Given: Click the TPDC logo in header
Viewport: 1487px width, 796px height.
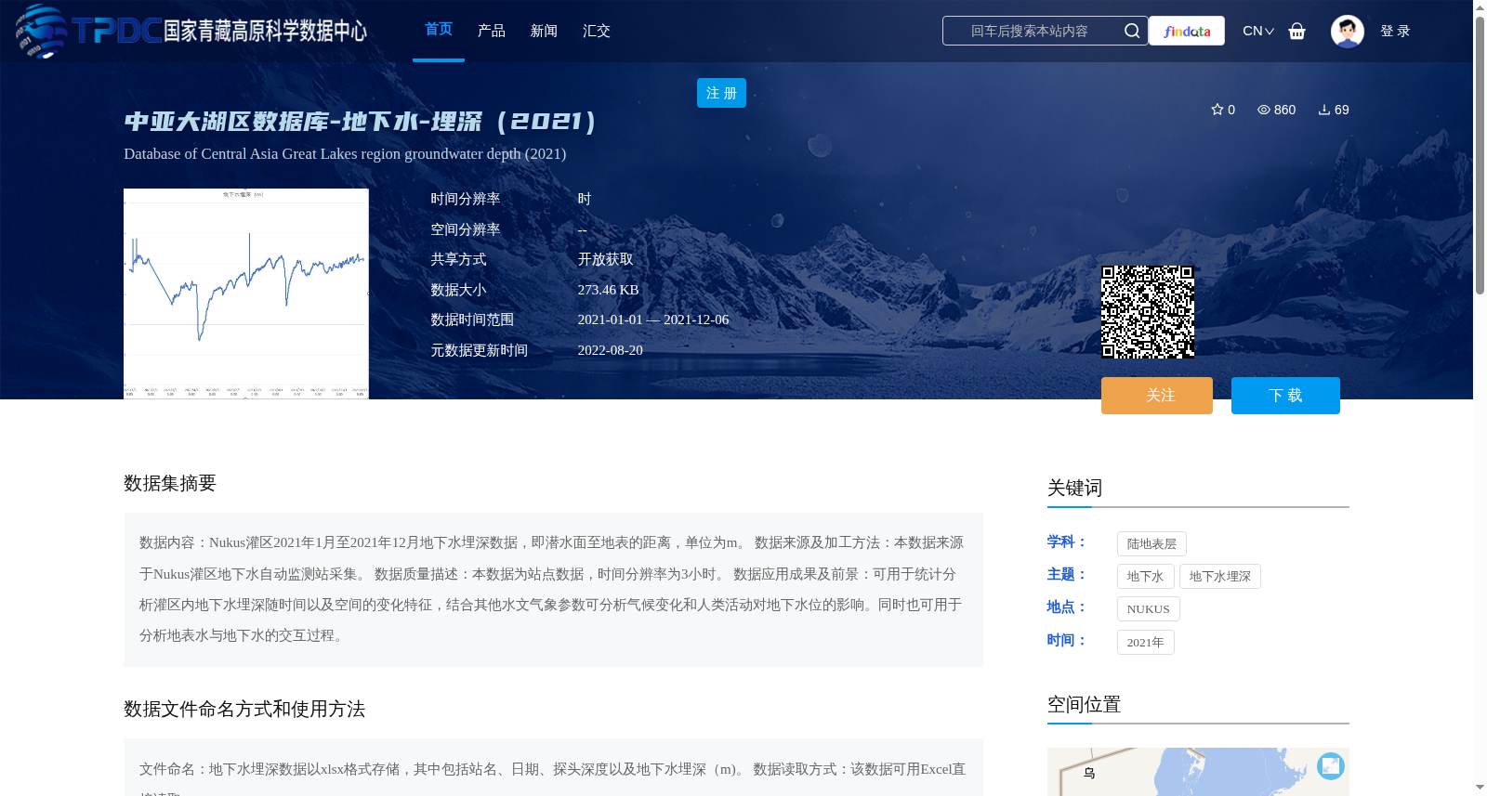Looking at the screenshot, I should click(191, 31).
